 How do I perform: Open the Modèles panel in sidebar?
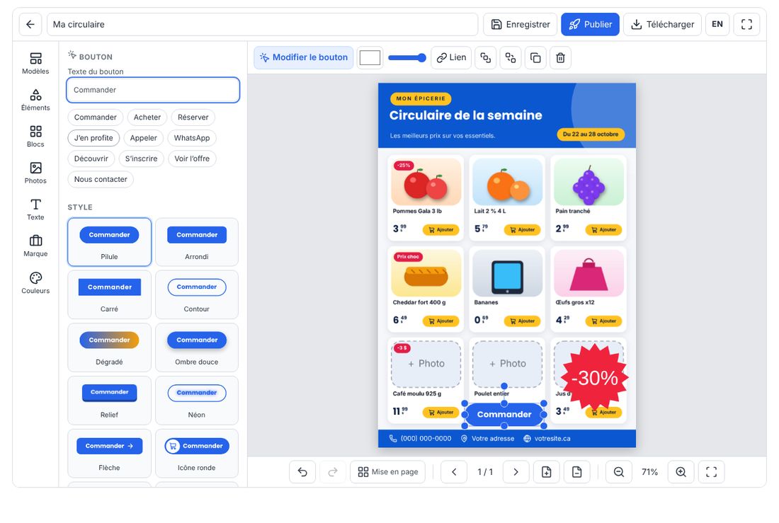click(x=36, y=64)
